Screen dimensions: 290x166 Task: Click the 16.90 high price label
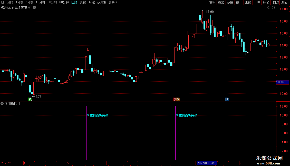210,12
